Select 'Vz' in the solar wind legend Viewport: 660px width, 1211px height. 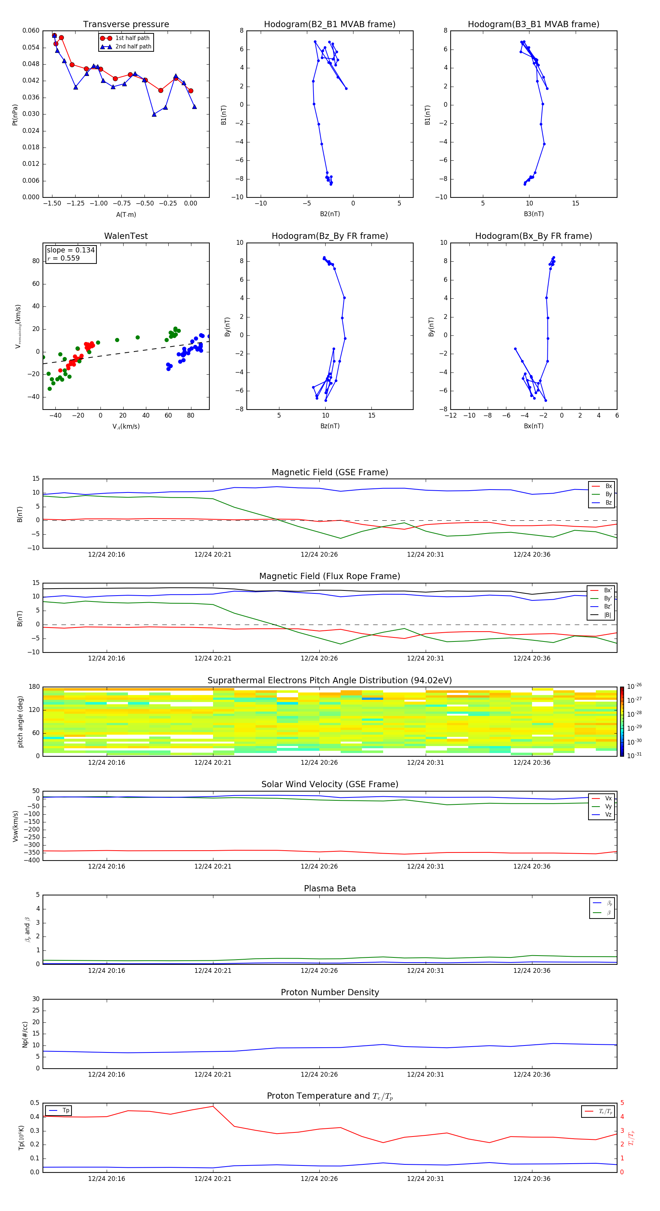point(602,815)
